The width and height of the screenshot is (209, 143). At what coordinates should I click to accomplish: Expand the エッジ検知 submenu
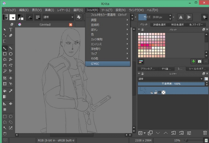[x=108, y=39]
